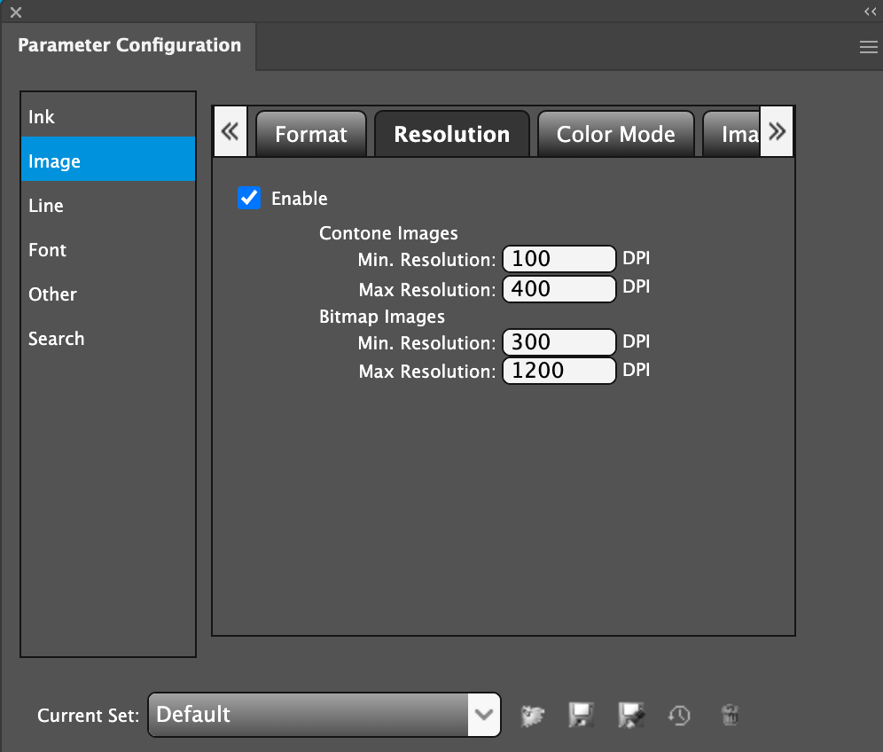Select the Ink category in the sidebar
The height and width of the screenshot is (752, 883).
click(x=107, y=117)
